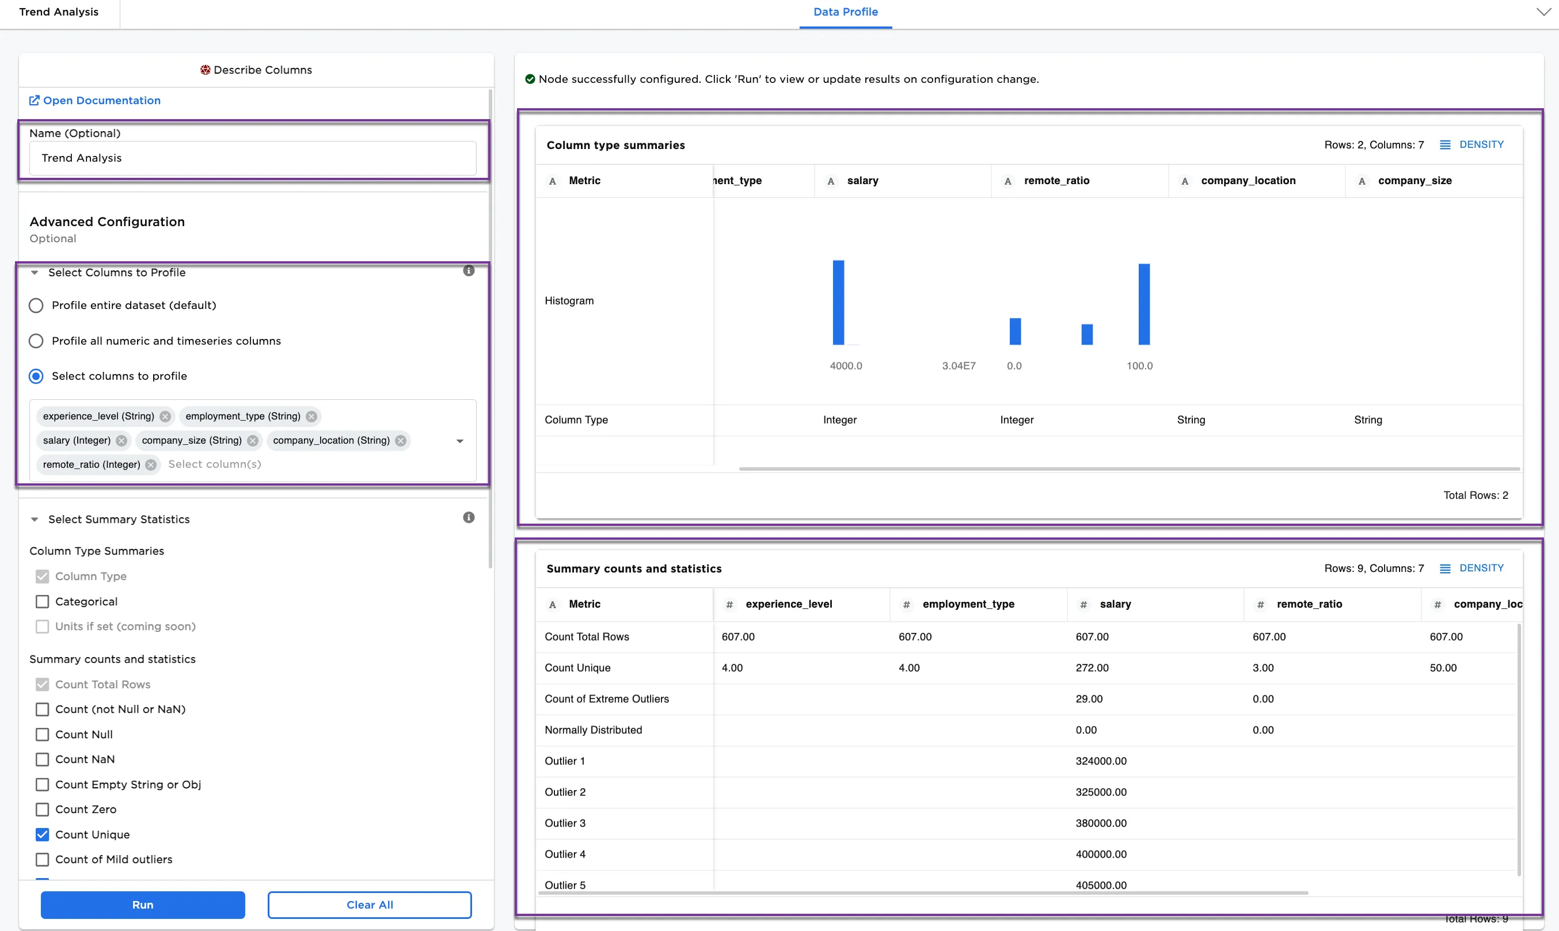Check the Count Null statistic
1559x931 pixels.
click(42, 734)
